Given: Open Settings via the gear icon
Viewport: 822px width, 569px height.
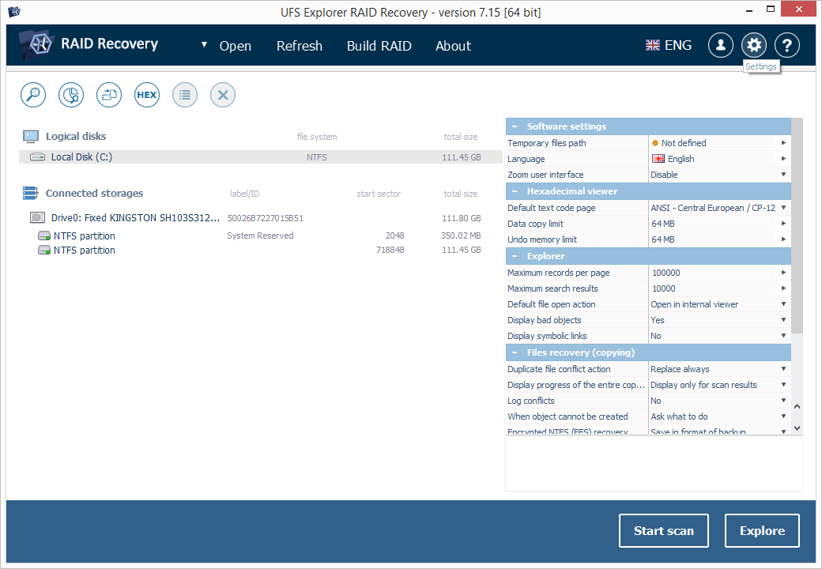Looking at the screenshot, I should click(x=754, y=45).
